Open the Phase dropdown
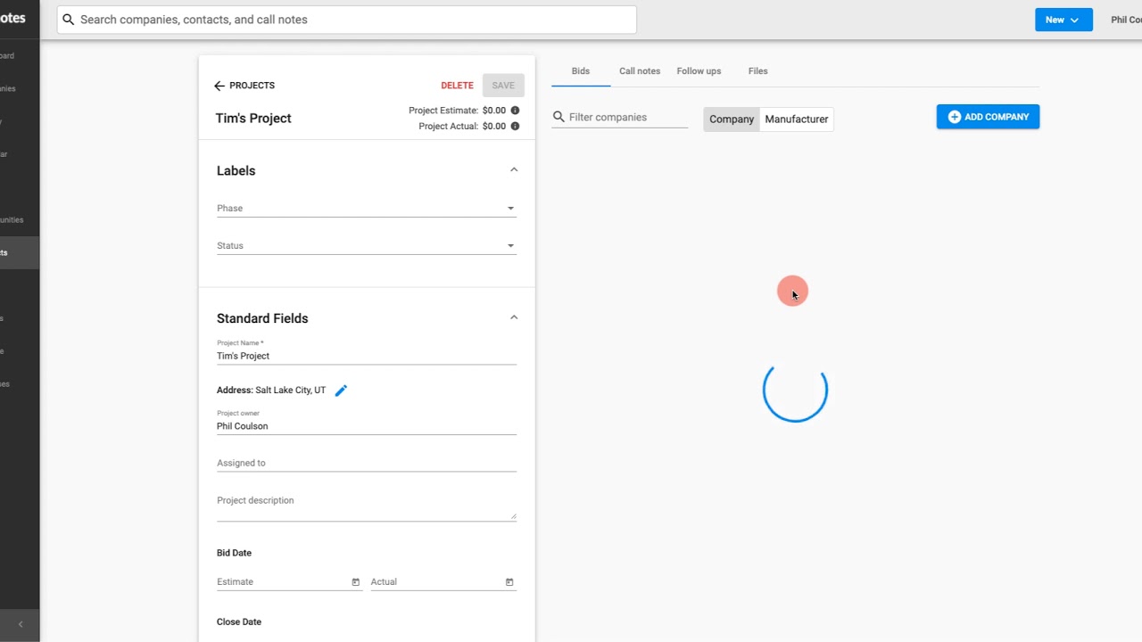1142x642 pixels. pos(367,209)
